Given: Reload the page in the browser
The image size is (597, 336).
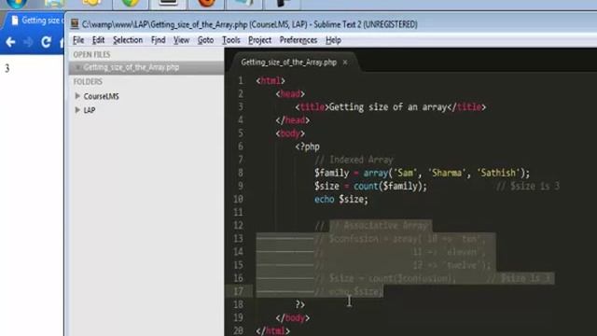Looking at the screenshot, I should [x=46, y=41].
